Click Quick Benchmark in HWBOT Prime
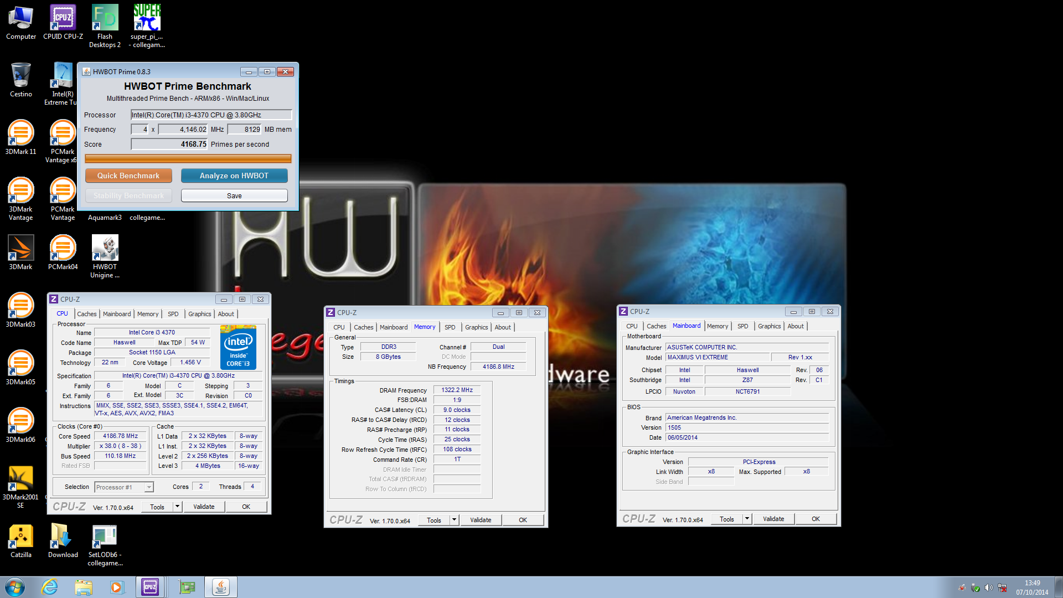This screenshot has width=1063, height=598. click(128, 176)
